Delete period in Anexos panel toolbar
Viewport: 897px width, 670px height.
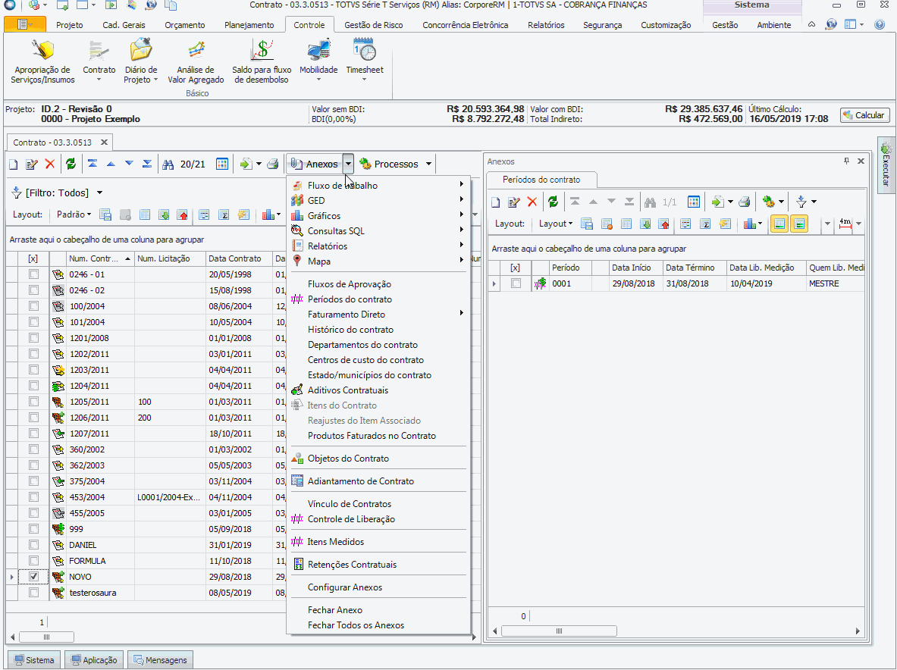pyautogui.click(x=532, y=202)
